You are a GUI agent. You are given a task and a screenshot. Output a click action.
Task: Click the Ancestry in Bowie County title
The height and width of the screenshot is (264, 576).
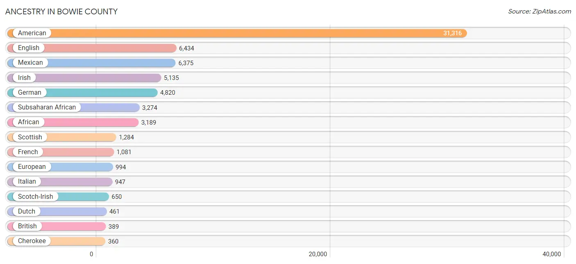click(x=61, y=11)
